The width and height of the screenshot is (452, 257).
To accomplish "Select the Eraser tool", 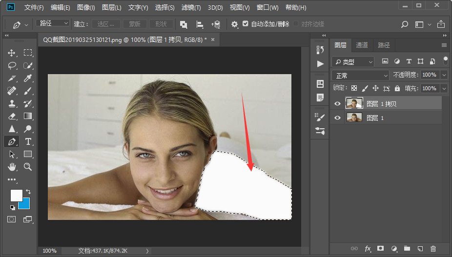I will point(12,116).
